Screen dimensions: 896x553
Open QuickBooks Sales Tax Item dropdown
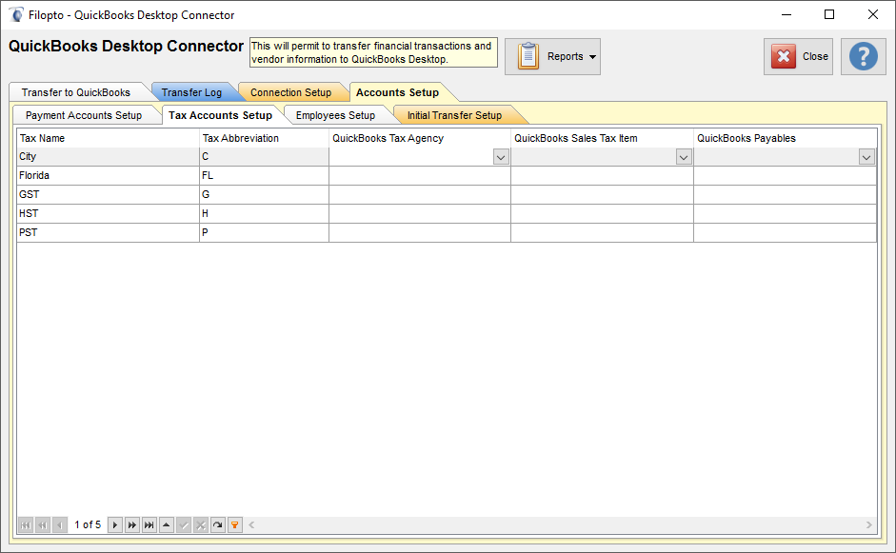[684, 157]
